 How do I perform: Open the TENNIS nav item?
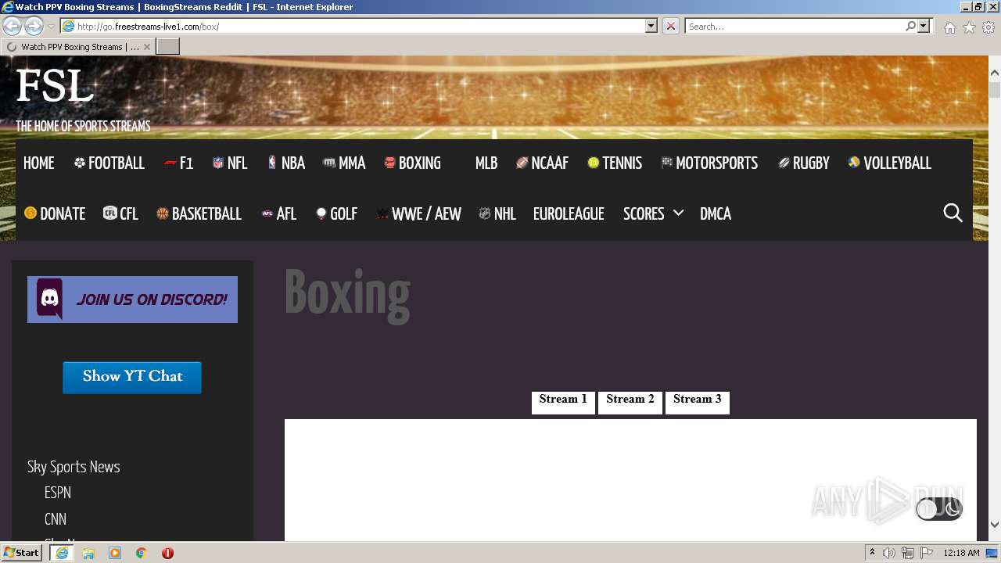click(x=615, y=163)
